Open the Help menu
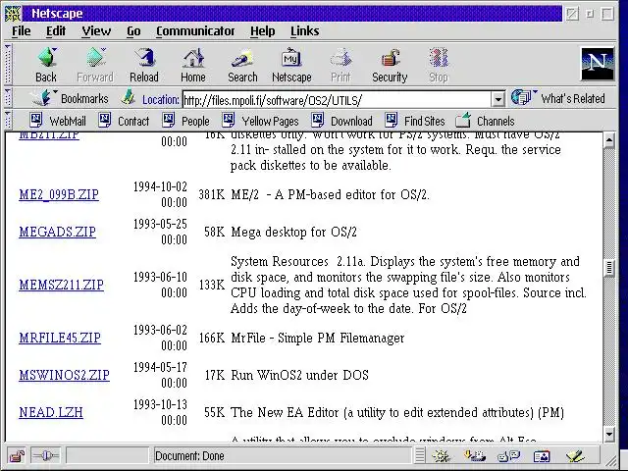 coord(263,31)
